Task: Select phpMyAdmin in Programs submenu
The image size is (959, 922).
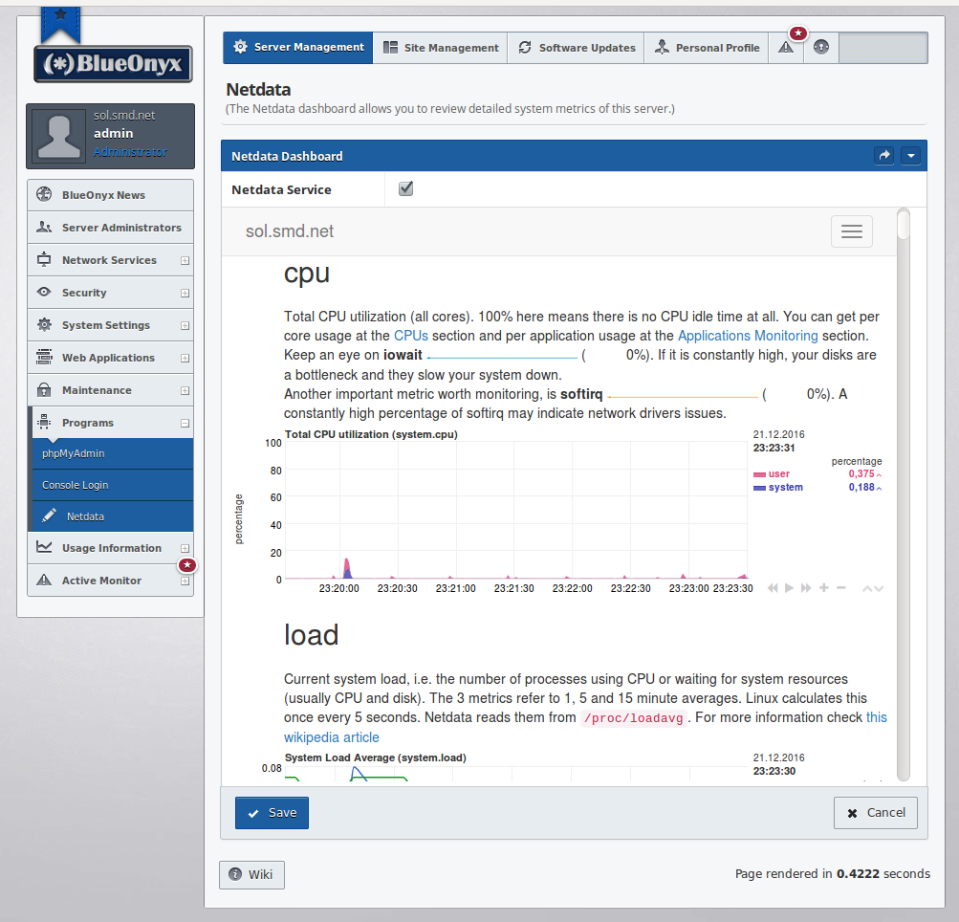Action: click(113, 453)
